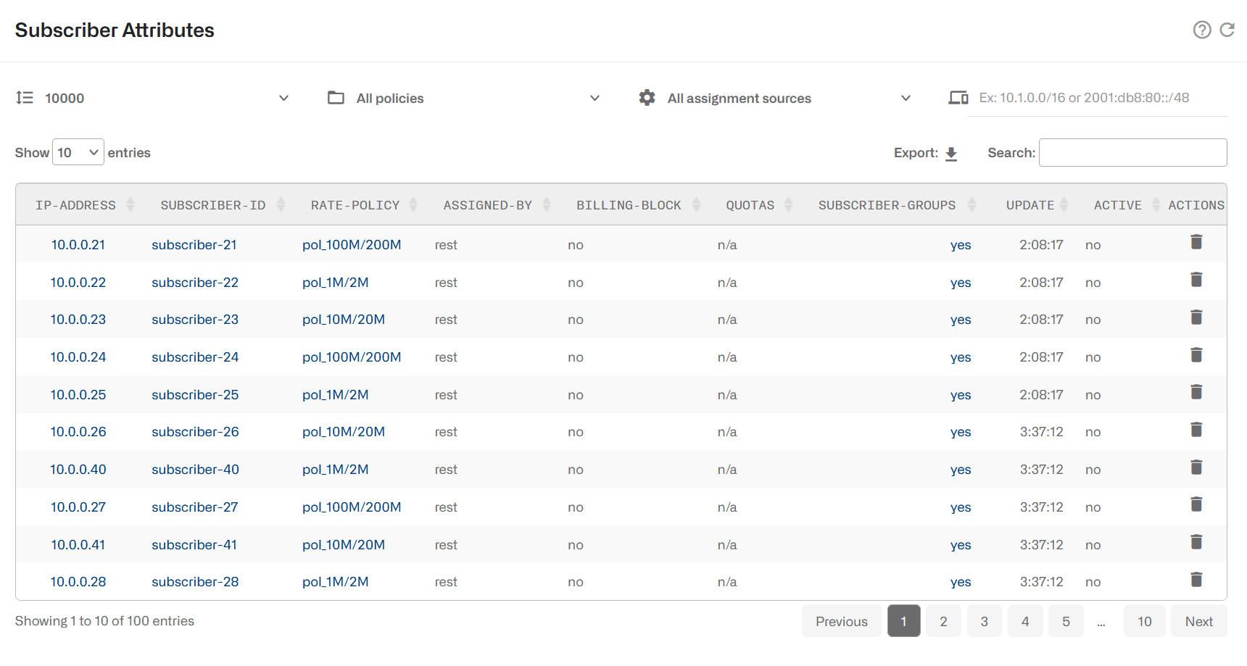Jump to page 5
The height and width of the screenshot is (666, 1247).
click(1066, 621)
